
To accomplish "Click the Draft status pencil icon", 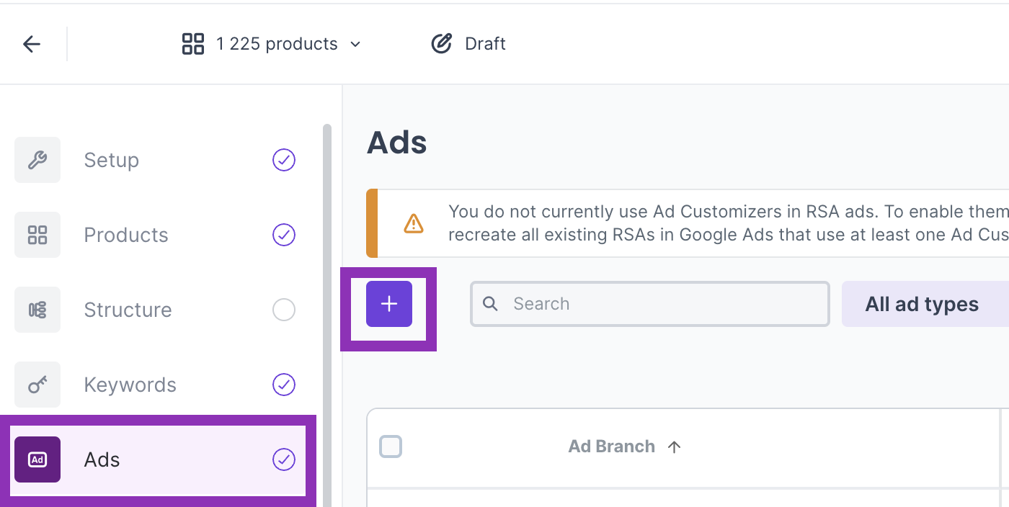I will pyautogui.click(x=441, y=44).
